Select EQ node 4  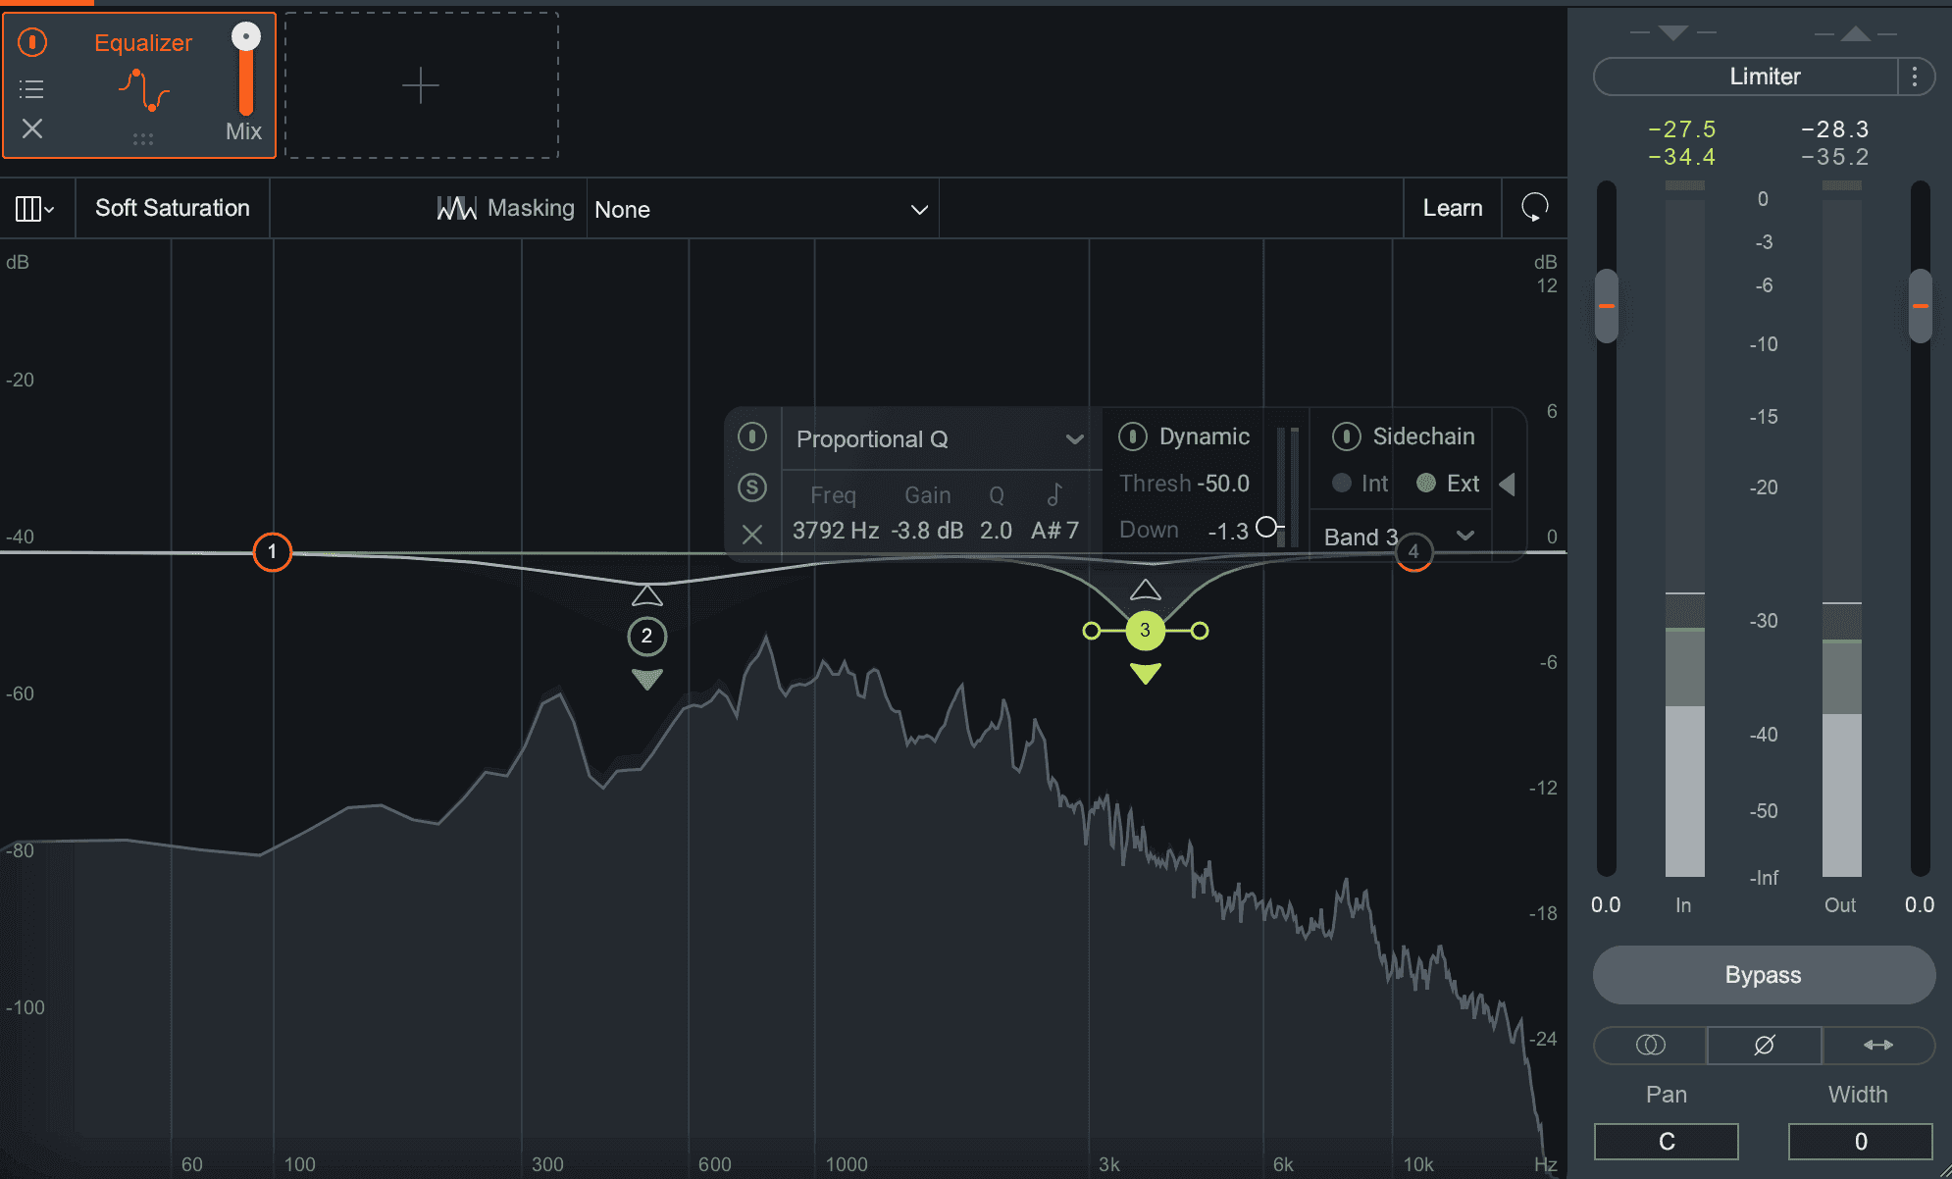1413,551
